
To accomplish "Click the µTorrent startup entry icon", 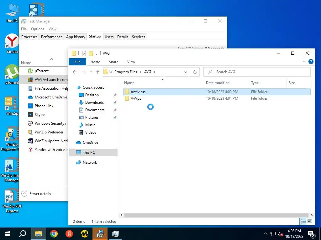I will tap(30, 71).
